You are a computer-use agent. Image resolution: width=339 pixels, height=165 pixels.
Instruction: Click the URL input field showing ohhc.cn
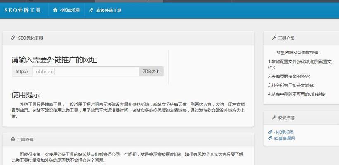(85, 71)
